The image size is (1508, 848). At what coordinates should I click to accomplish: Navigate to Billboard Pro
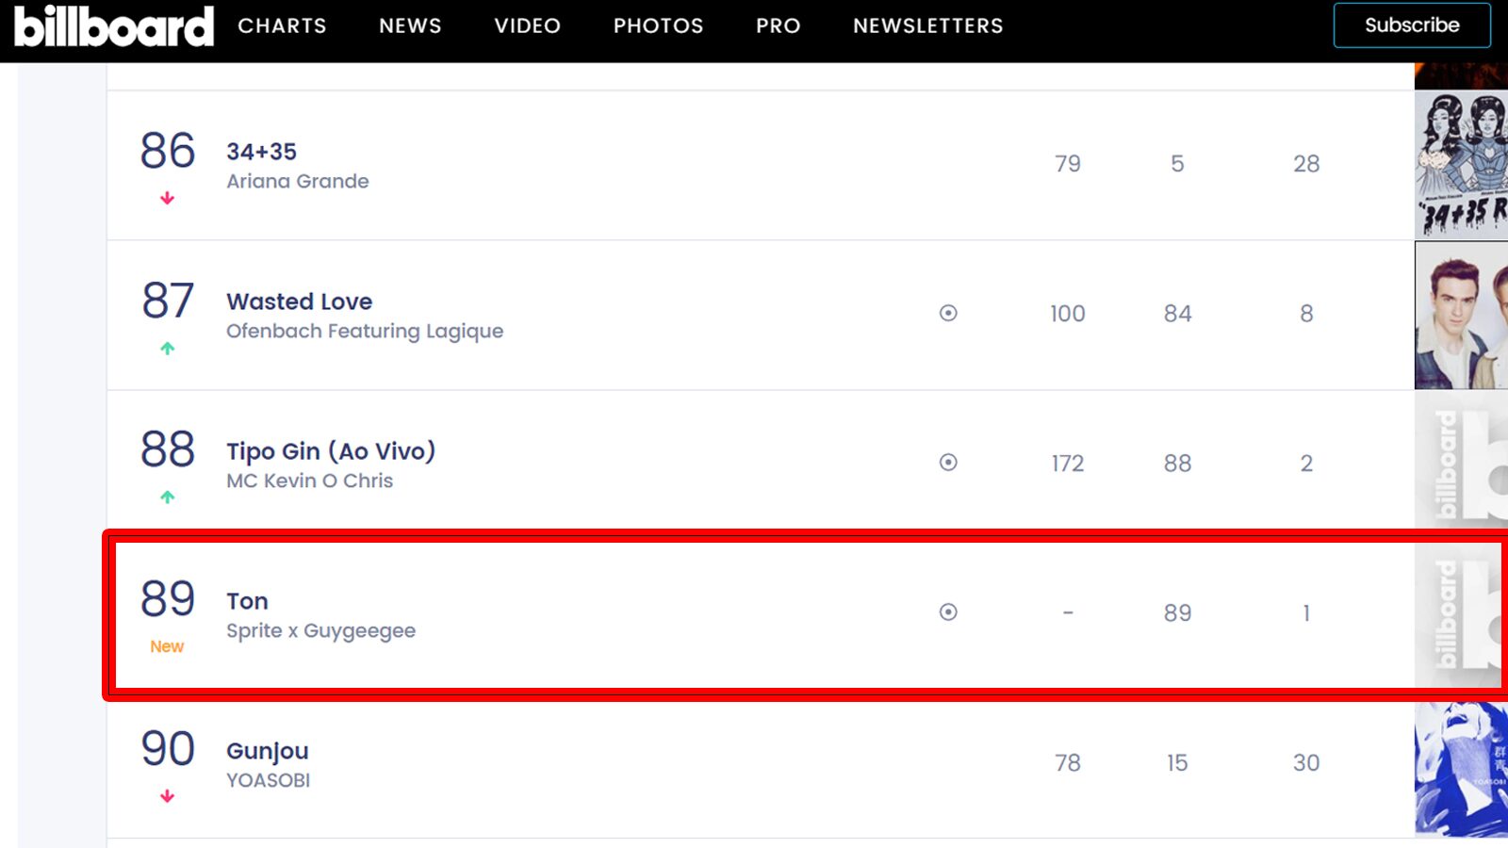(778, 26)
